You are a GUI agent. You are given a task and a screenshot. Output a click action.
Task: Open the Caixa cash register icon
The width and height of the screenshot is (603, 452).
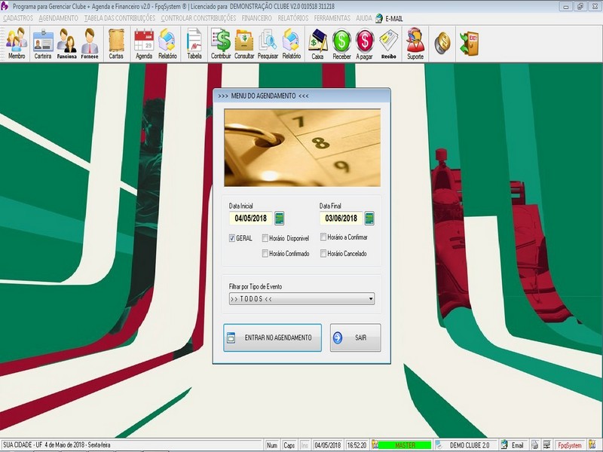(x=317, y=44)
